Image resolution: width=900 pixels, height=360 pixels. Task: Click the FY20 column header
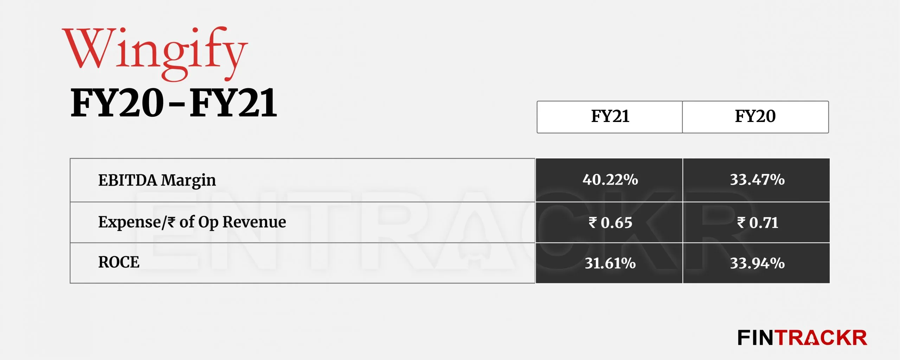[755, 117]
